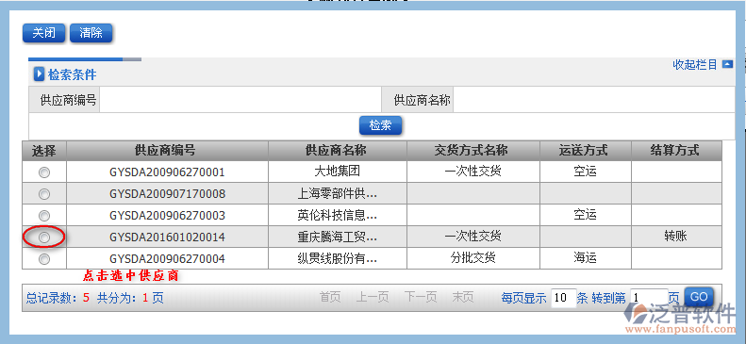The height and width of the screenshot is (344, 746).
Task: Go to 下一页 next page link
Action: pyautogui.click(x=421, y=298)
